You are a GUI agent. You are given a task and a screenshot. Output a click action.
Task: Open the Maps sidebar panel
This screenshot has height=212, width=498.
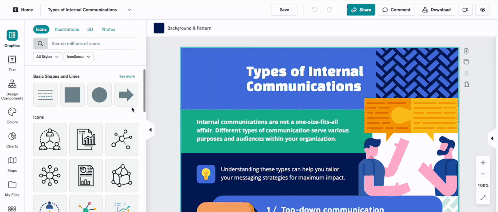click(12, 164)
